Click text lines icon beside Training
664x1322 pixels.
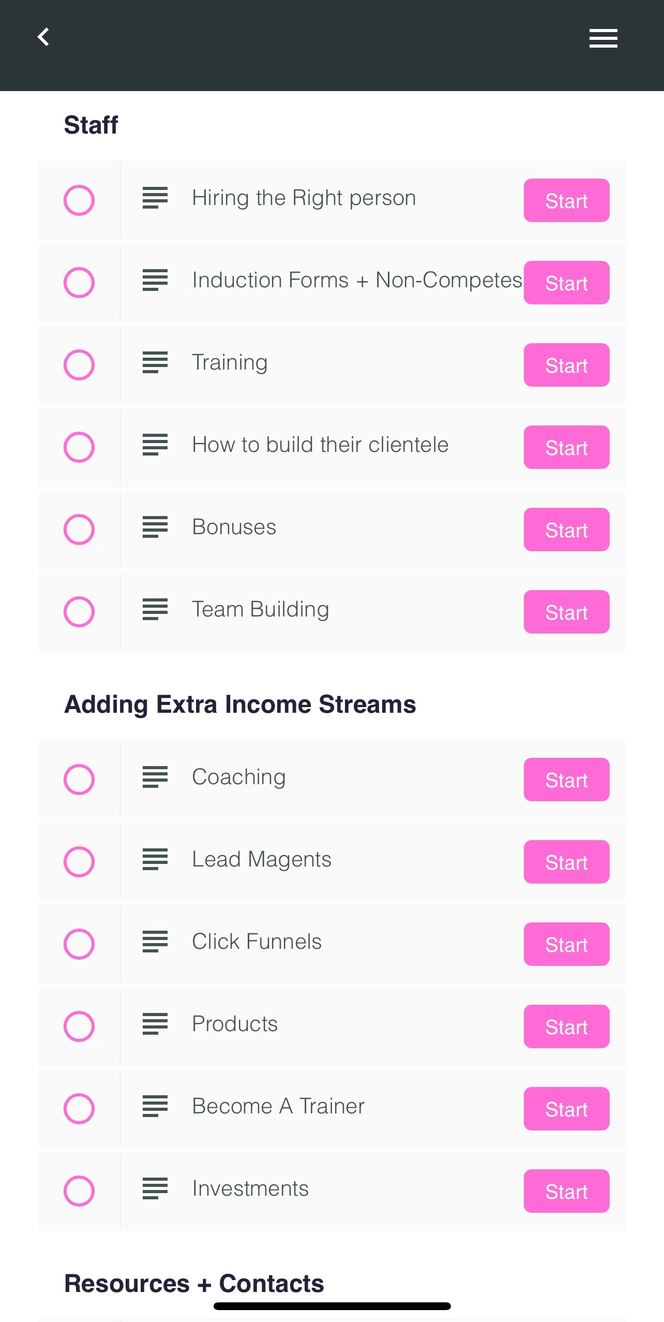click(155, 362)
